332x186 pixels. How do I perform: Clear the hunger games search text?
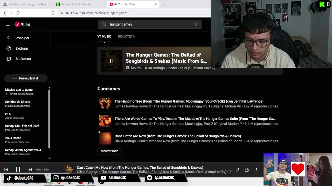point(195,24)
